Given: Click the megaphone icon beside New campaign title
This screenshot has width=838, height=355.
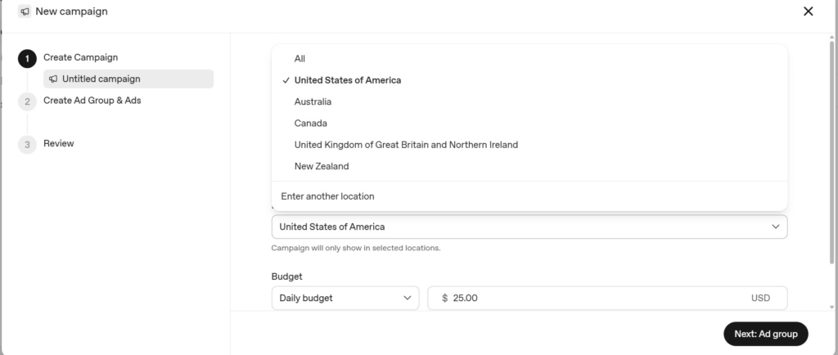Looking at the screenshot, I should [x=25, y=11].
